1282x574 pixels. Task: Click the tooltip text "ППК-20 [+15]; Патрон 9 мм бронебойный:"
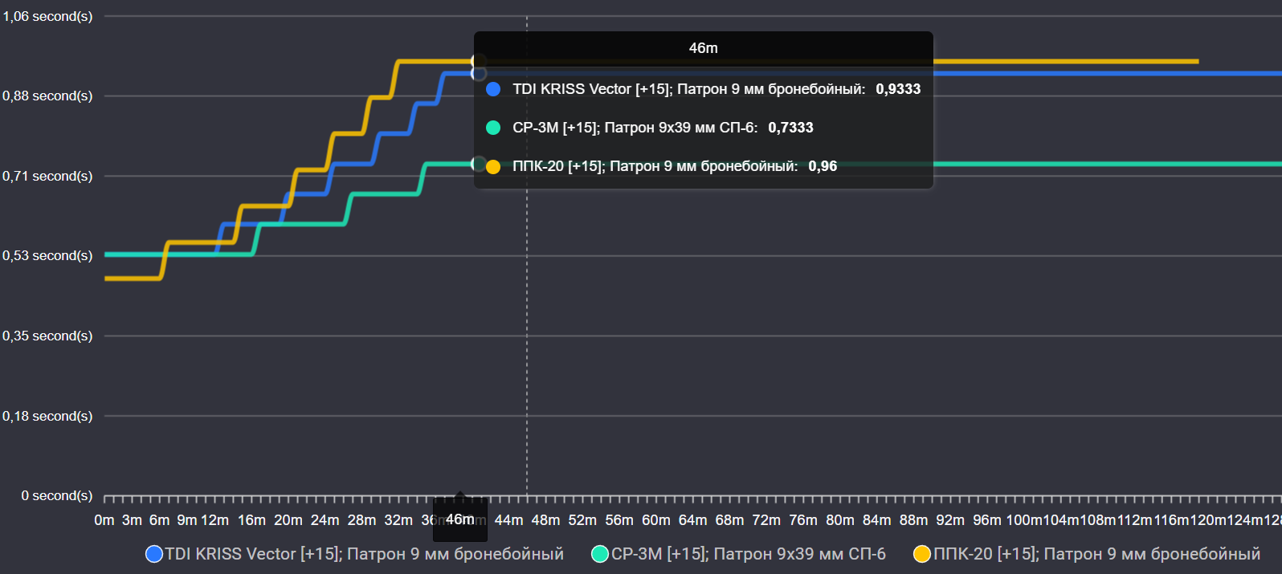pyautogui.click(x=655, y=166)
